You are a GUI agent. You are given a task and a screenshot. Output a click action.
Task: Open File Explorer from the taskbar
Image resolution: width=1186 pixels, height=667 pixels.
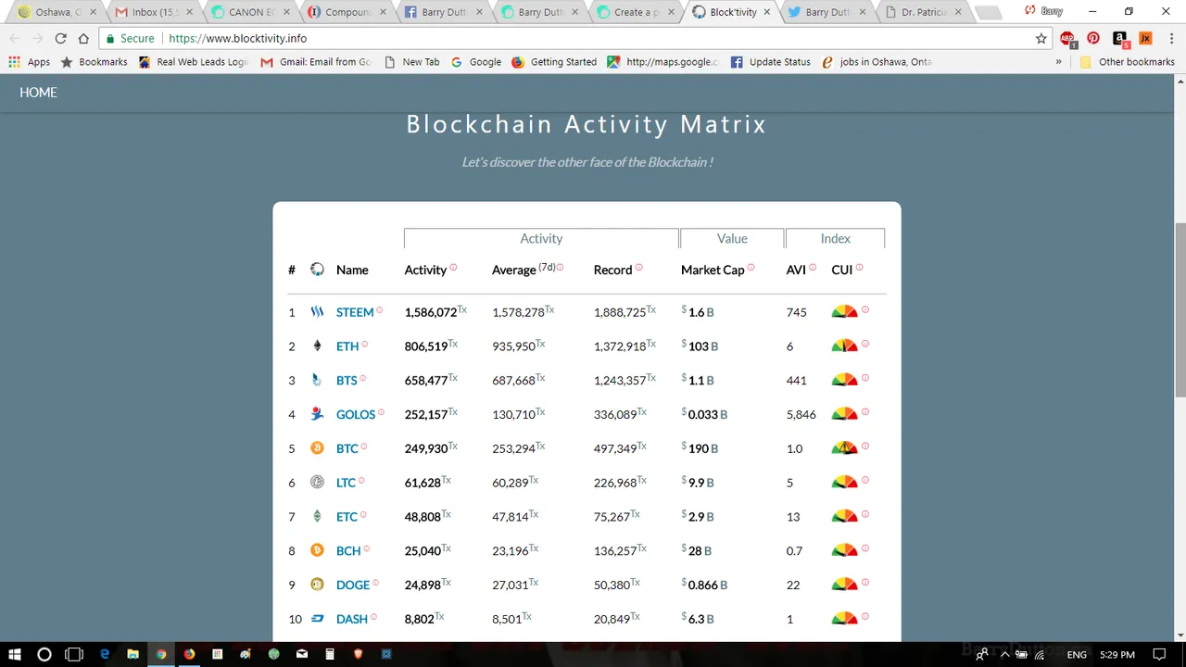[132, 654]
